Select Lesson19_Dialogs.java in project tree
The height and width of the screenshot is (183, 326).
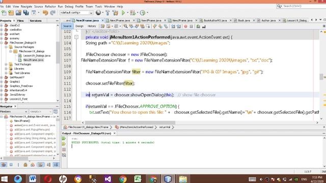point(37,55)
